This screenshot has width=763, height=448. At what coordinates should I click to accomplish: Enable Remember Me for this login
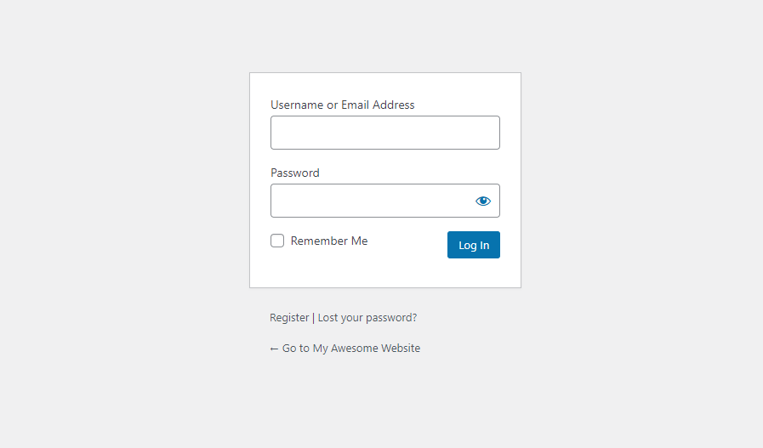[277, 241]
